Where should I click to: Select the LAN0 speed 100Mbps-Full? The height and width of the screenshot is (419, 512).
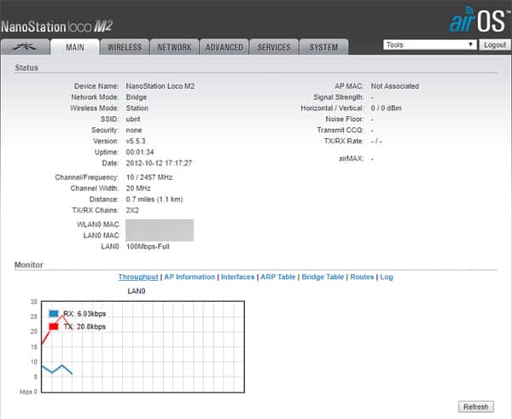click(x=148, y=247)
